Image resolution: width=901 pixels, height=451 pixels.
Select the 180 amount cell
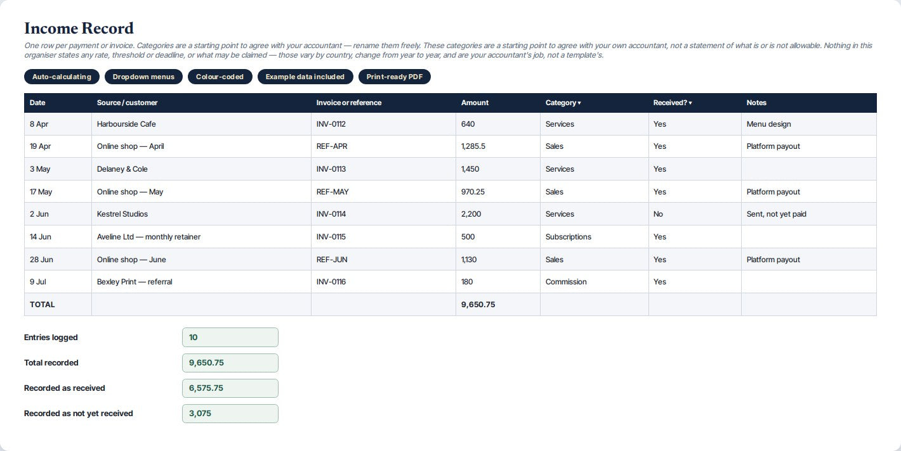pyautogui.click(x=497, y=282)
